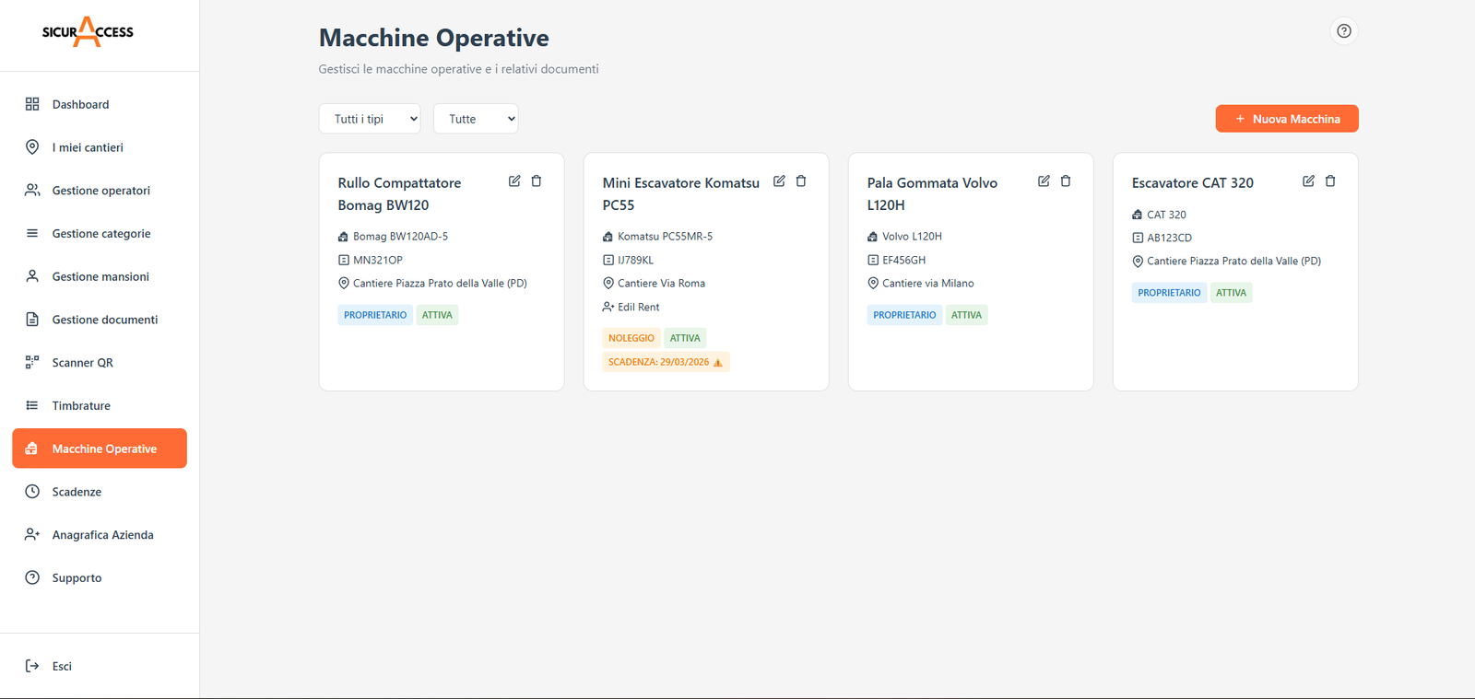Open the Scadenze section
This screenshot has width=1475, height=699.
pos(77,492)
